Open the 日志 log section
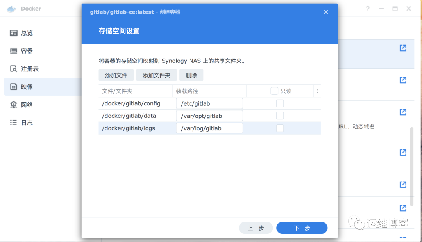 pos(27,123)
